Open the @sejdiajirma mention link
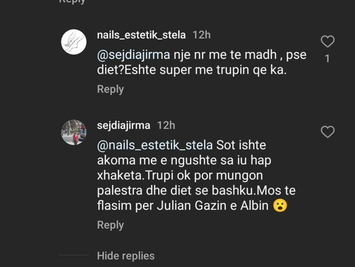 pyautogui.click(x=133, y=55)
